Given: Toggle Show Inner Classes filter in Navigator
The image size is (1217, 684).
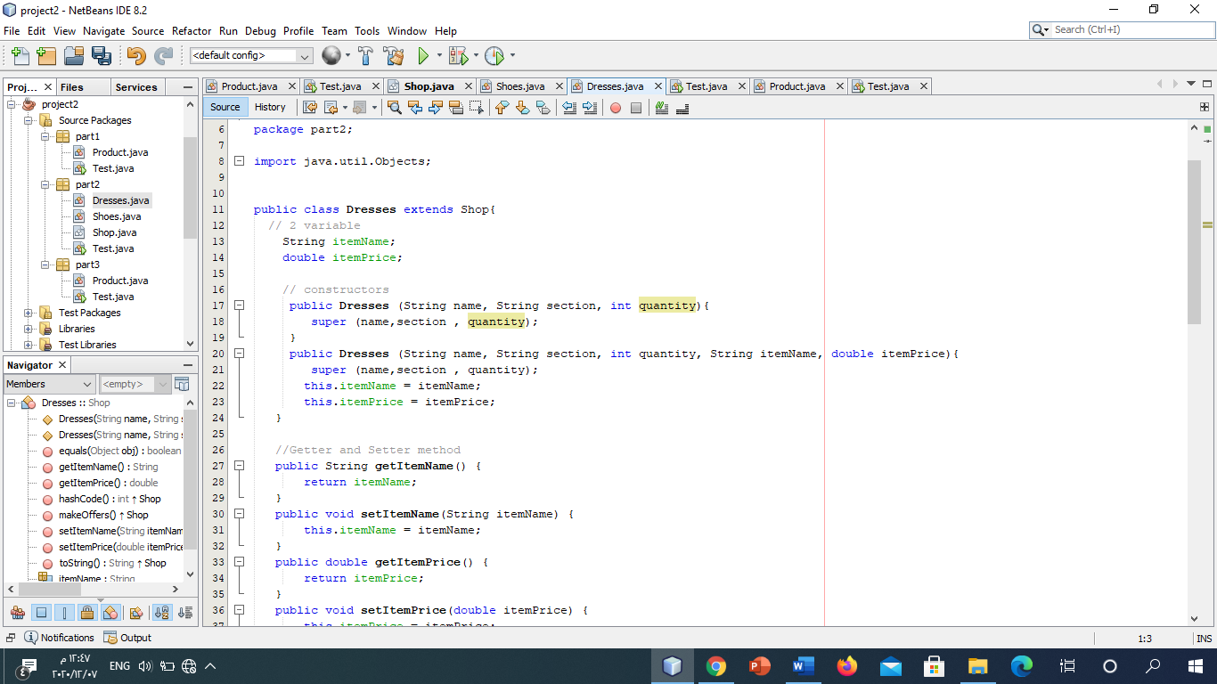Looking at the screenshot, I should click(110, 613).
